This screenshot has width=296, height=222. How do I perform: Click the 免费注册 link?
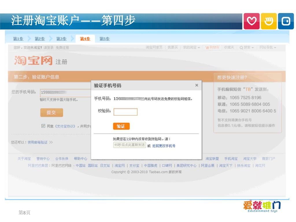point(62,48)
